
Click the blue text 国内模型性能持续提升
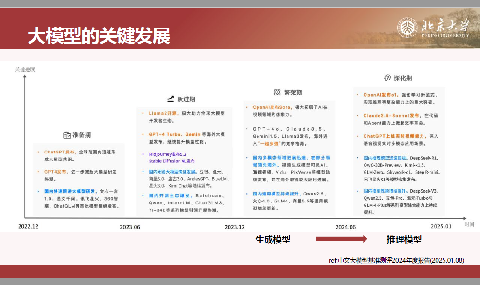tap(386, 191)
